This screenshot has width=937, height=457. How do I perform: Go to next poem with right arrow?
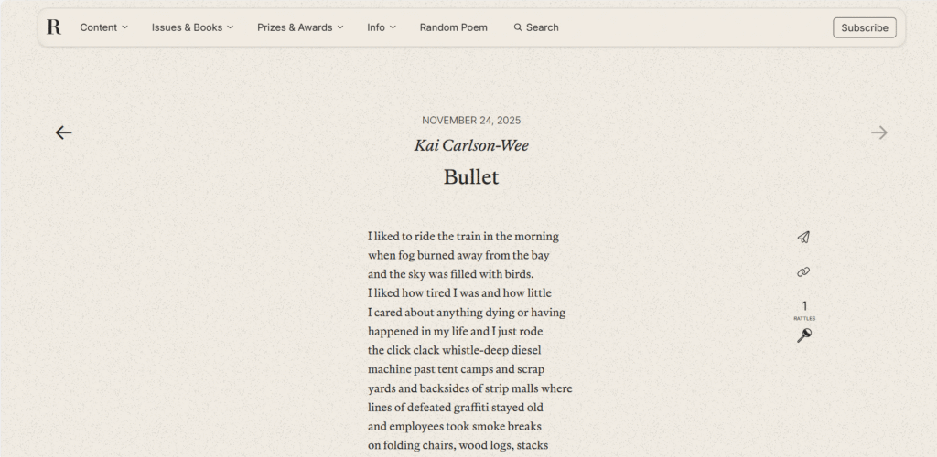click(879, 133)
